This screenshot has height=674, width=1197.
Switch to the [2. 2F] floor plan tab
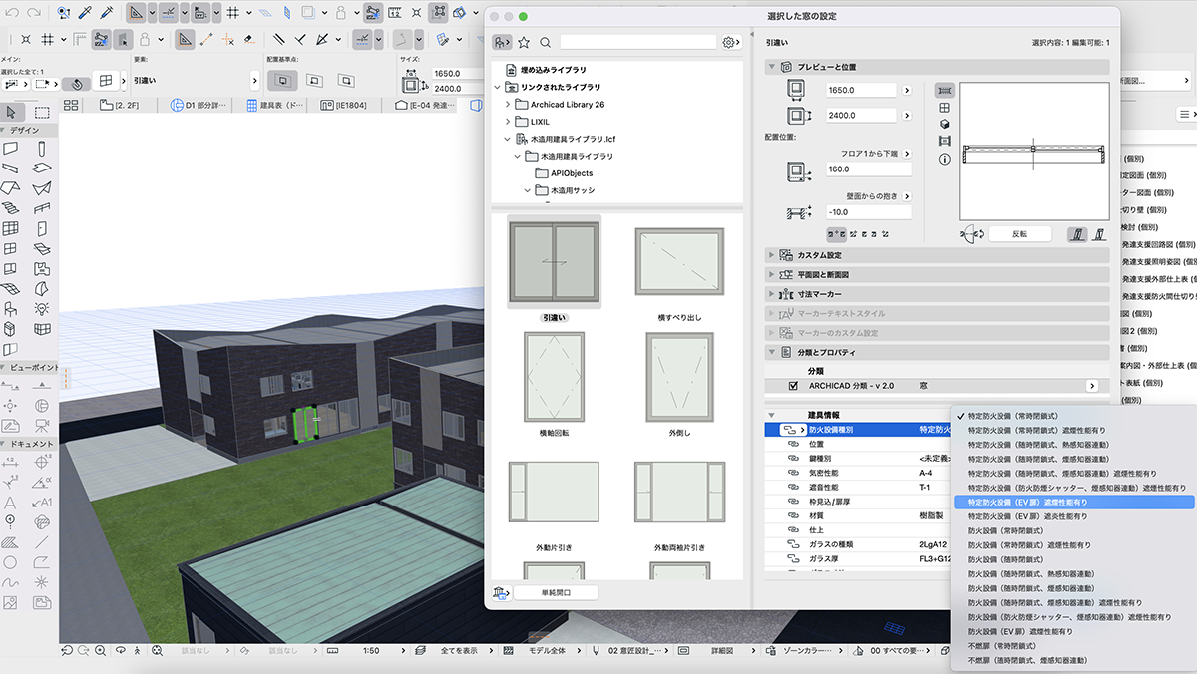(124, 105)
